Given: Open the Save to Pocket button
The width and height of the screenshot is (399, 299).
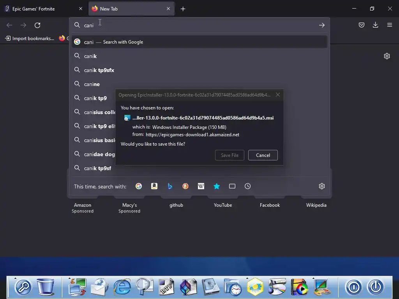Looking at the screenshot, I should [361, 25].
